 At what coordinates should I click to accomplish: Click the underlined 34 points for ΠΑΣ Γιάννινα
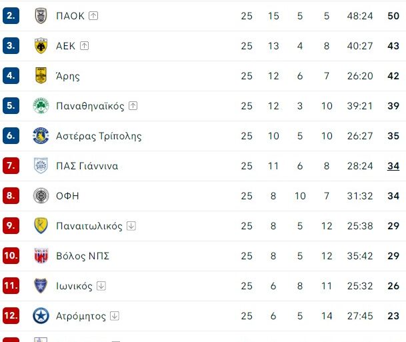[x=393, y=166]
